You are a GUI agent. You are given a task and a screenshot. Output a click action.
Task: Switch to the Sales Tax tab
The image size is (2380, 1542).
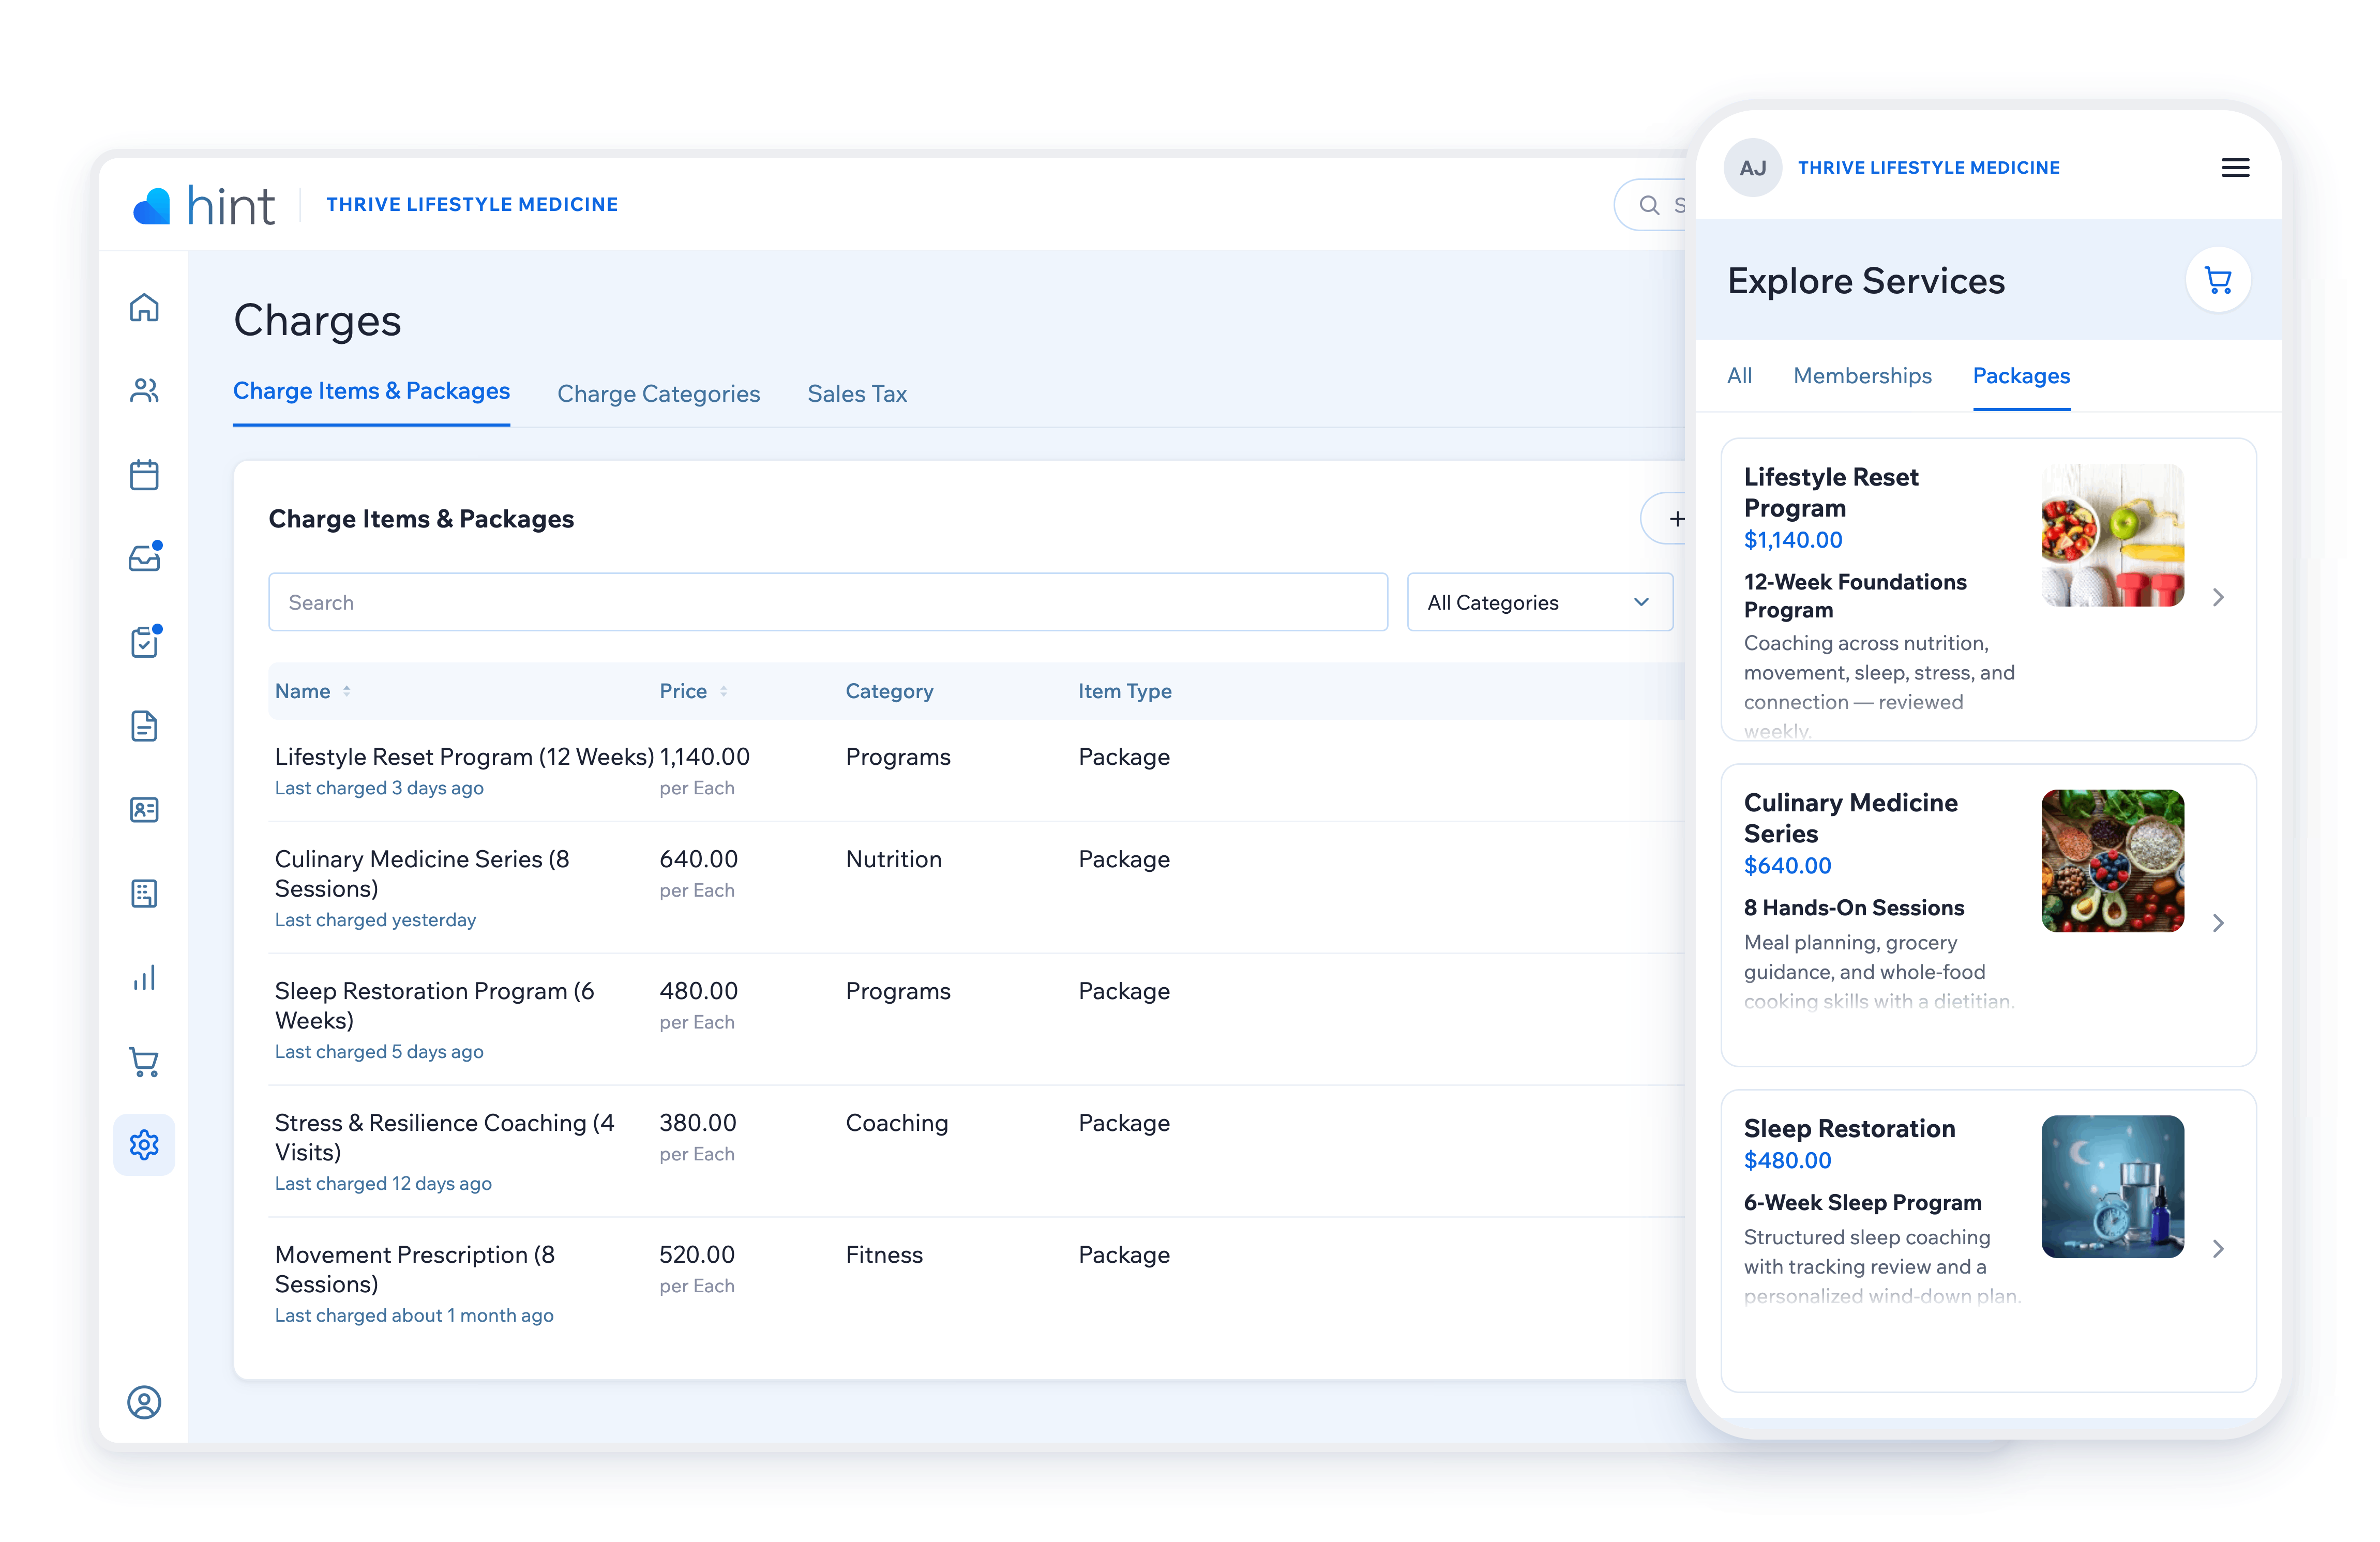(857, 393)
